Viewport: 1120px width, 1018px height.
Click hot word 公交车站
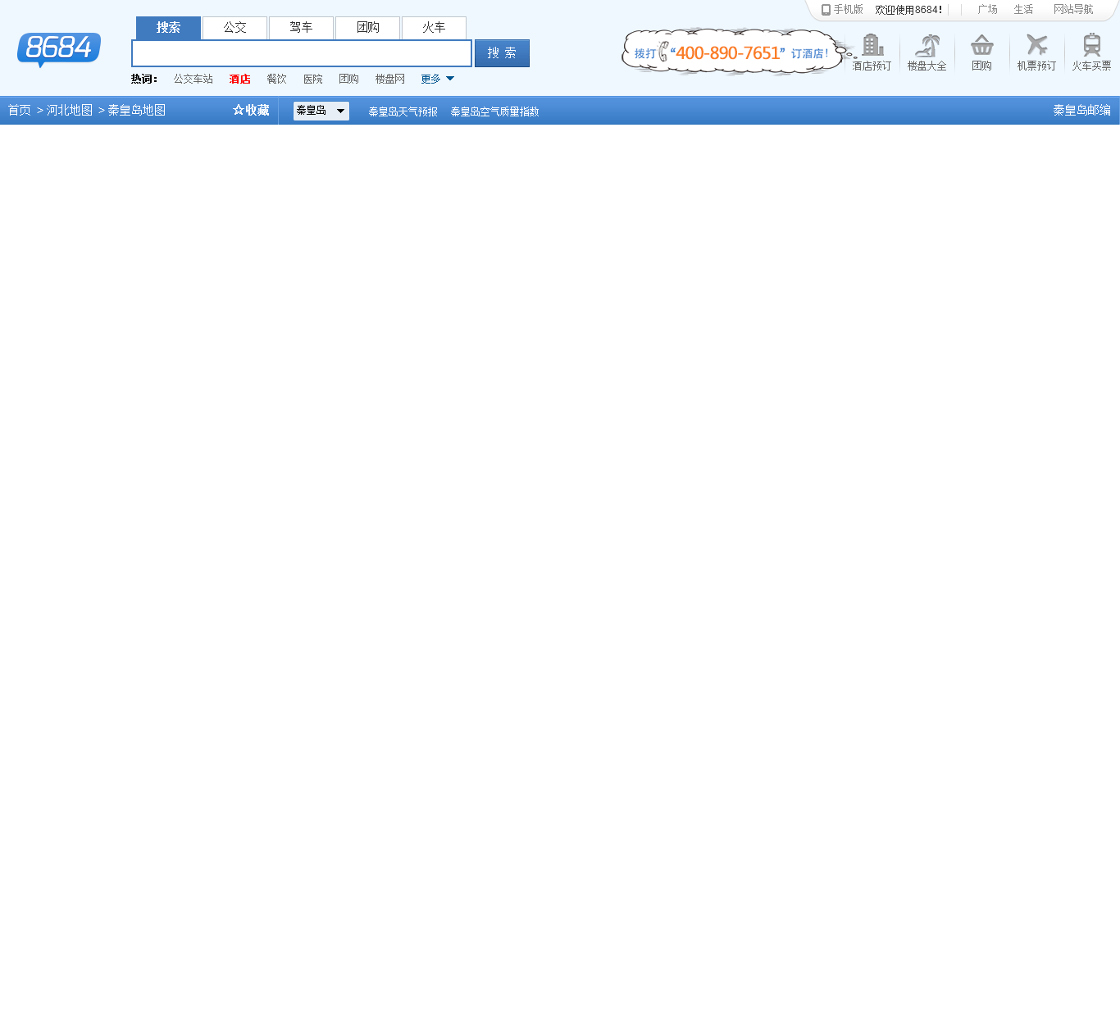pyautogui.click(x=193, y=80)
